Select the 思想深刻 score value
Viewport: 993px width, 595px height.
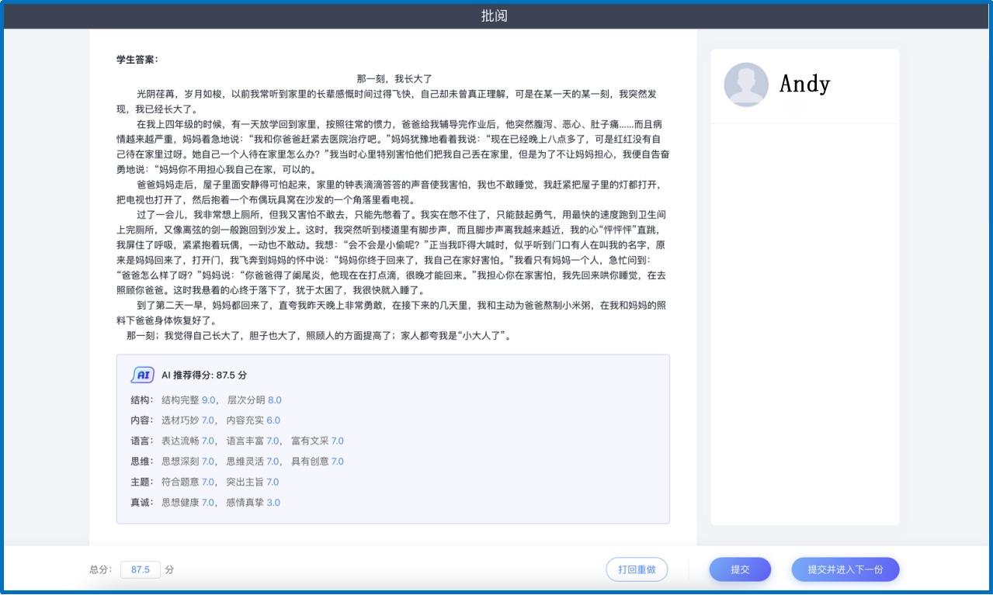tap(208, 462)
